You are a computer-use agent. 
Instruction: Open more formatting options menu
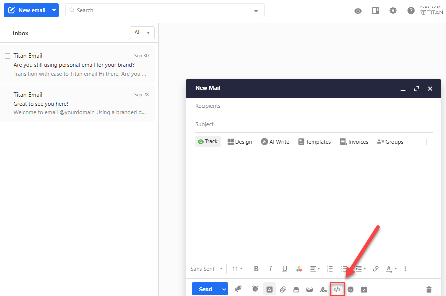point(405,269)
